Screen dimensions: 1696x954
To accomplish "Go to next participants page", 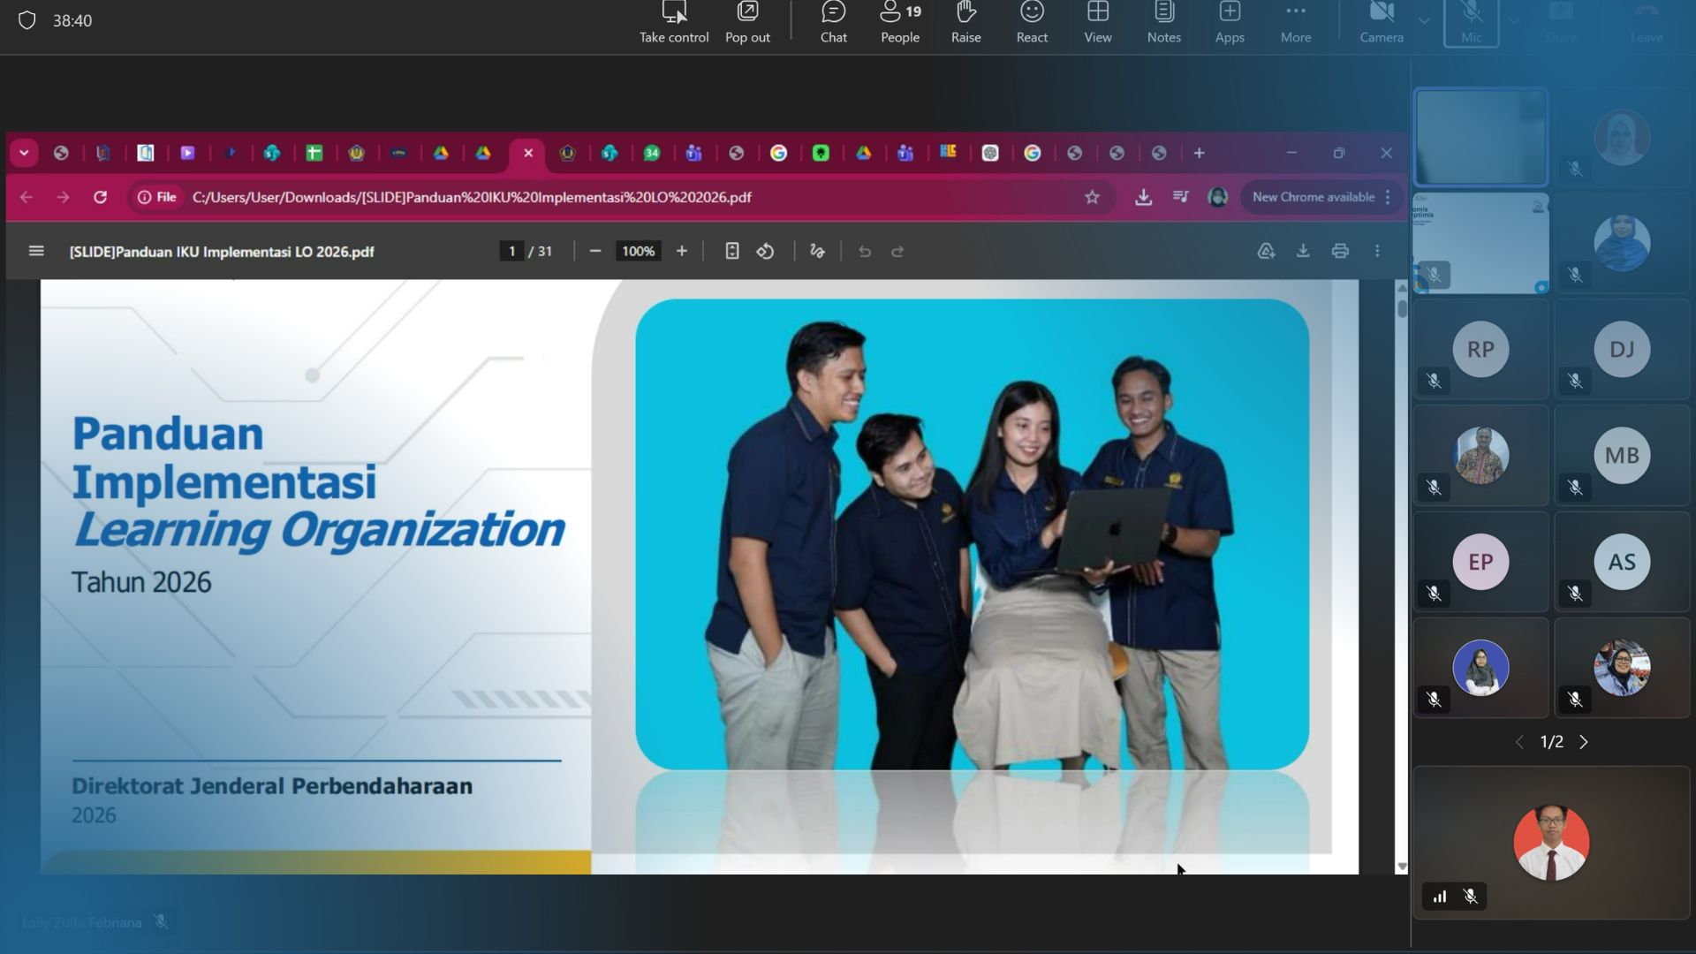I will point(1584,742).
